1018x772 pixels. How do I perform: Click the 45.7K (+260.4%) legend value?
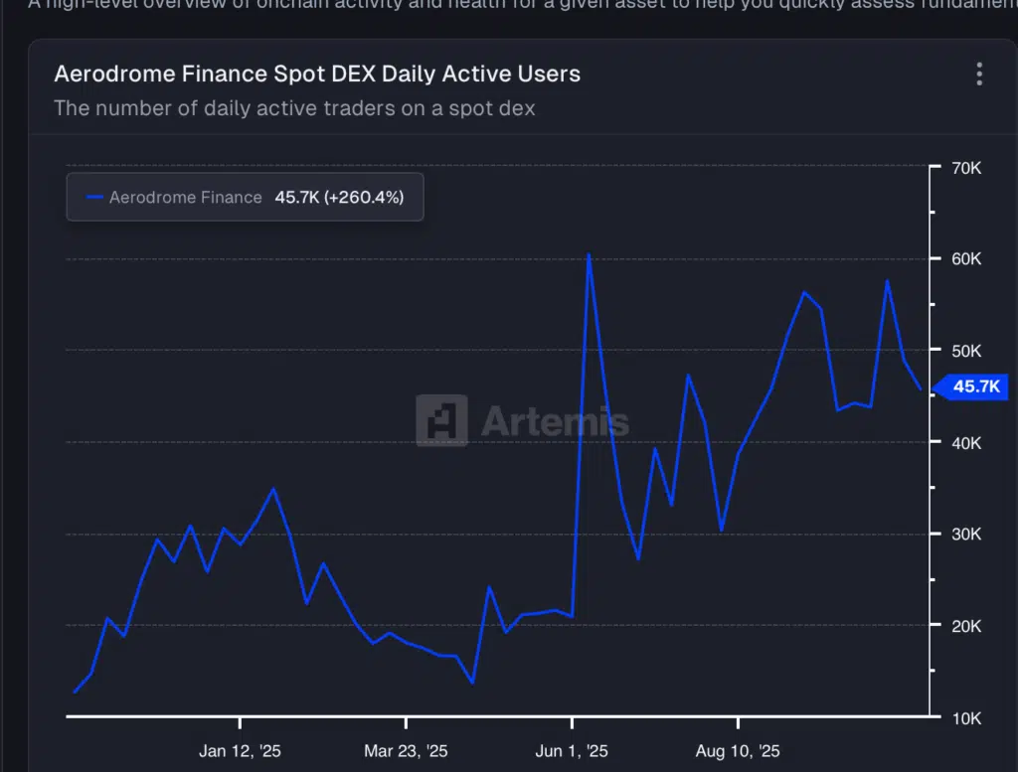(x=339, y=198)
